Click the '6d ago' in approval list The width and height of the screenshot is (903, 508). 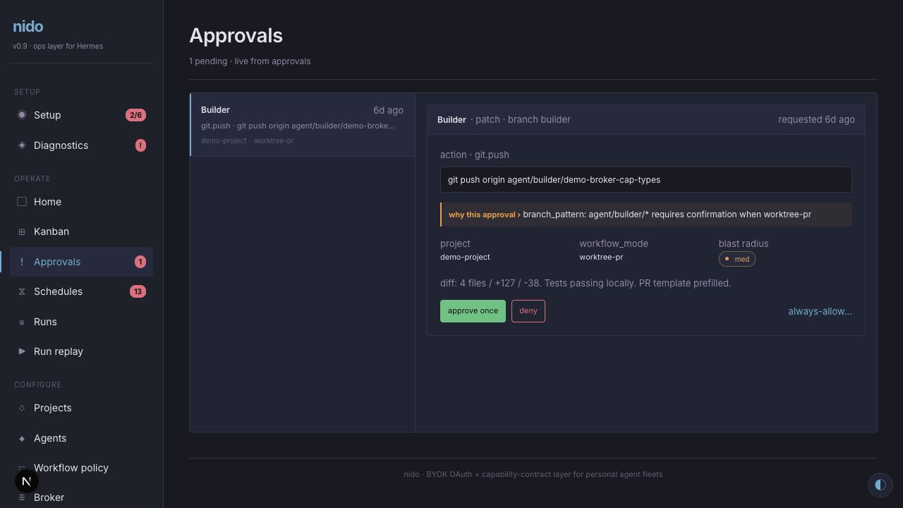click(x=388, y=110)
